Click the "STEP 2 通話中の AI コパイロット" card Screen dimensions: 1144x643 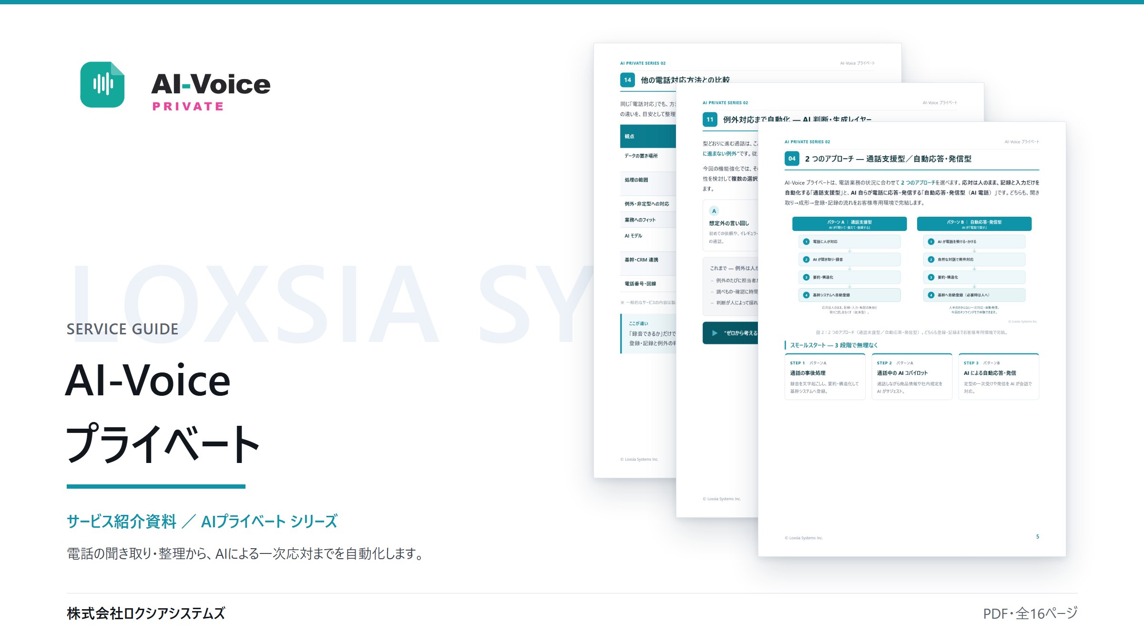[912, 377]
